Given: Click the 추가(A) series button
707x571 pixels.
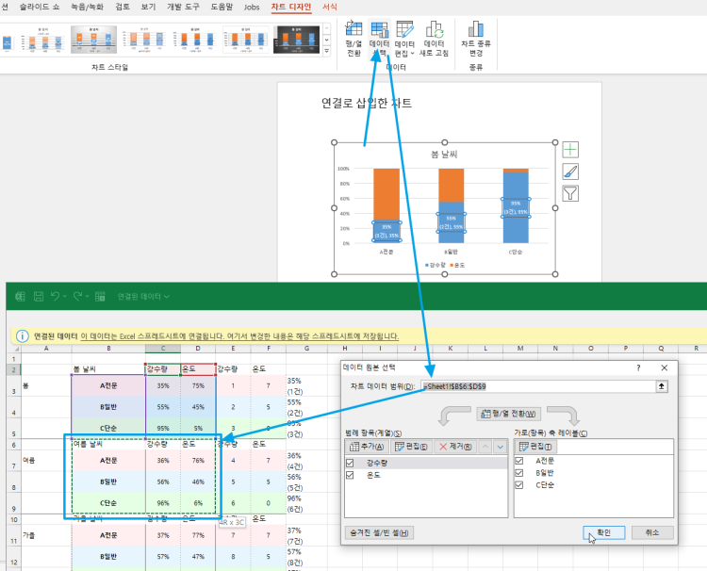Looking at the screenshot, I should click(x=367, y=447).
